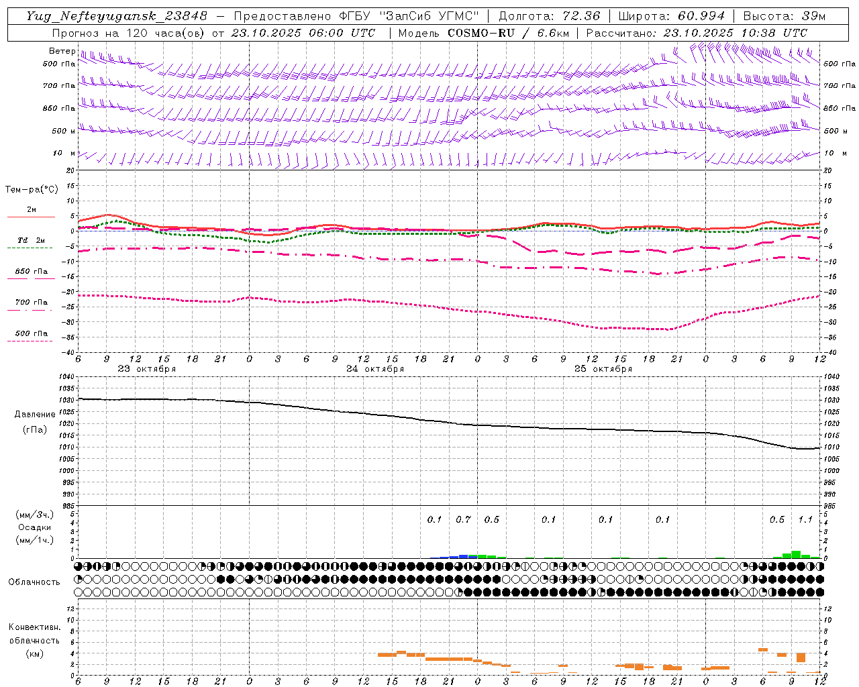Click the (мм/1ч.) precipitation unit label
Viewport: 859px width, 687px height.
click(35, 540)
